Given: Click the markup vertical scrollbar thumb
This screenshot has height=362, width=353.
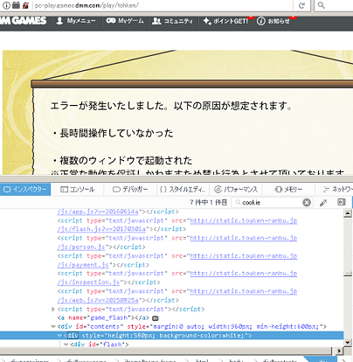Looking at the screenshot, I should coord(348,274).
